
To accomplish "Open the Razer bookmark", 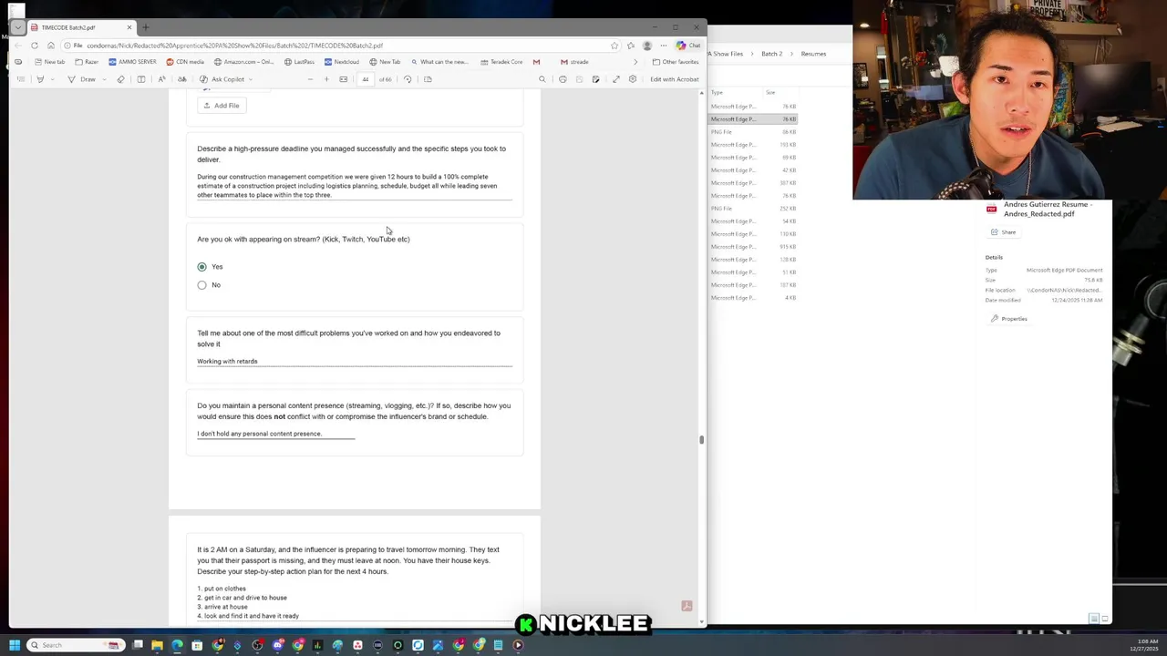I will click(87, 62).
